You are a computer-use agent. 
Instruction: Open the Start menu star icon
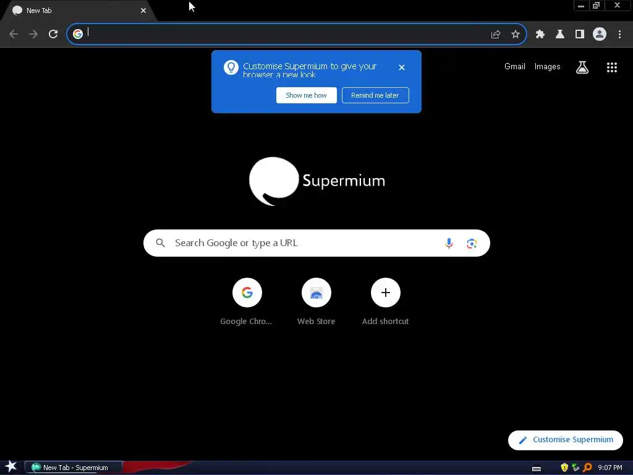tap(11, 467)
